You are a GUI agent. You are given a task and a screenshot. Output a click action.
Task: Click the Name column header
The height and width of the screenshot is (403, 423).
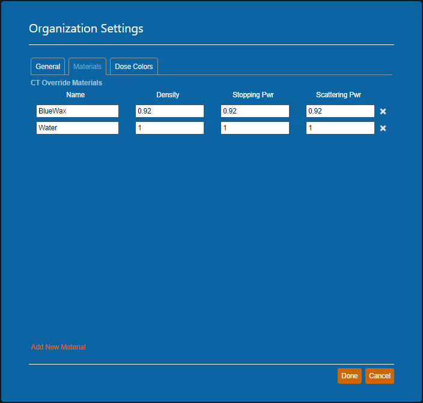tap(76, 95)
